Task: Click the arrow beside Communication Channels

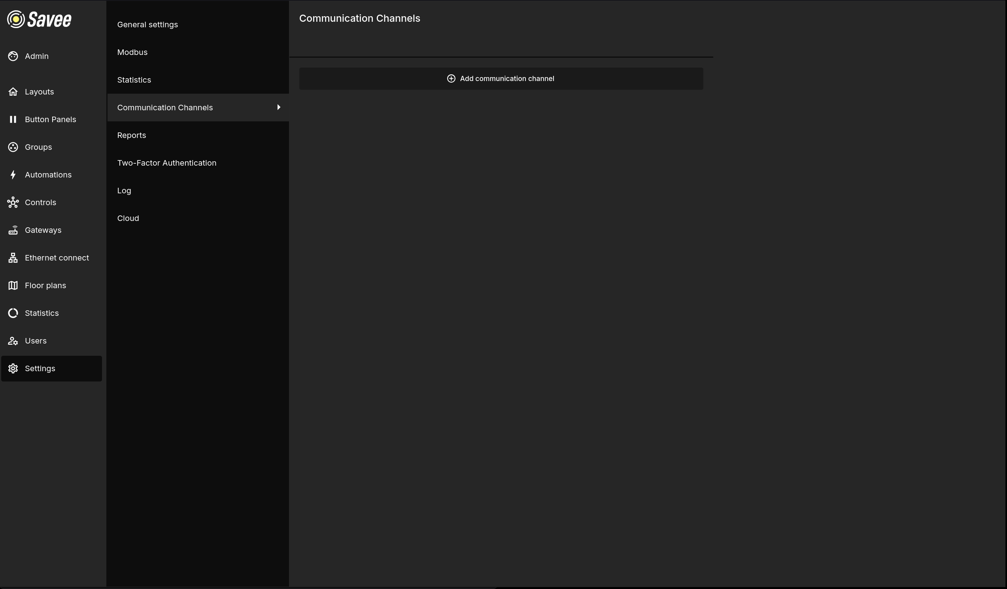Action: (278, 107)
